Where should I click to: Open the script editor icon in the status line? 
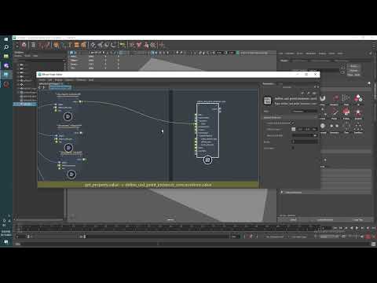tap(374, 244)
